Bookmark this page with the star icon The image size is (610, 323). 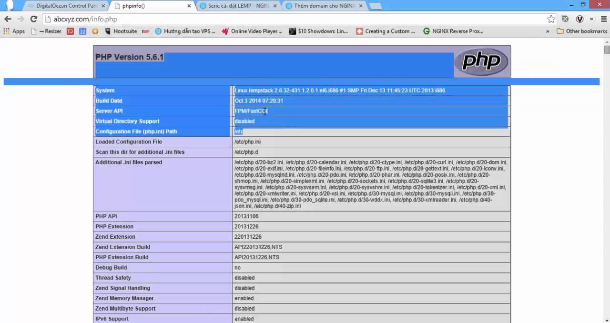[x=551, y=19]
